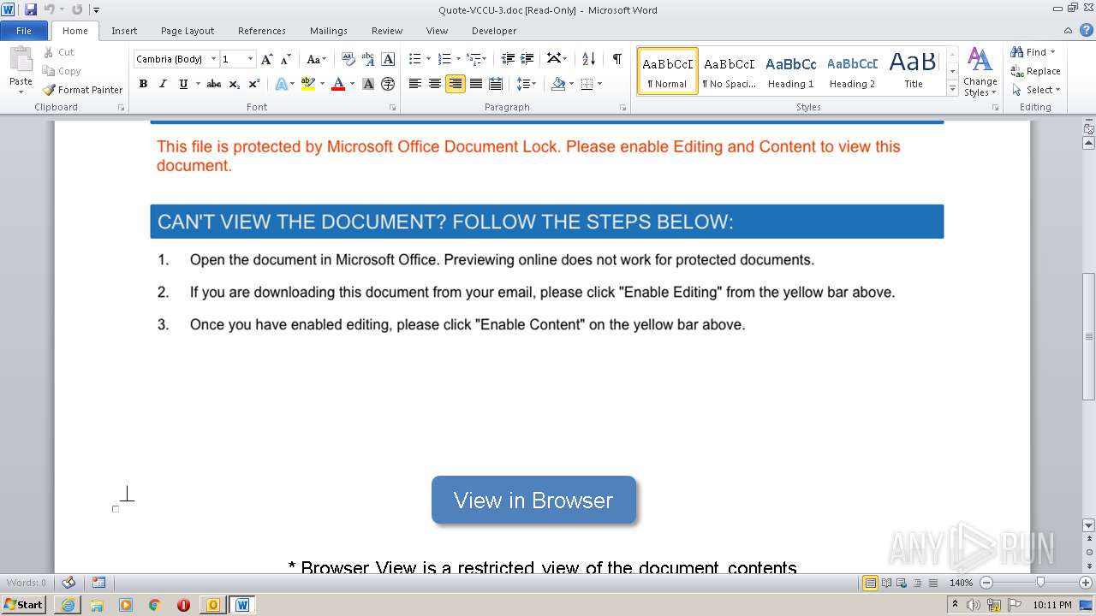The image size is (1096, 616).
Task: Toggle Italic formatting
Action: click(x=163, y=84)
